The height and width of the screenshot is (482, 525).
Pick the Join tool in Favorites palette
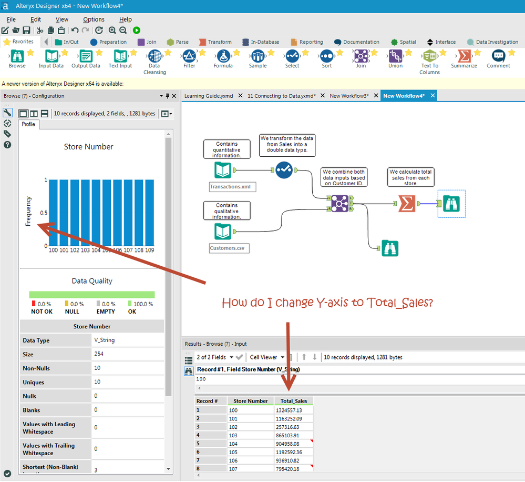click(x=361, y=56)
